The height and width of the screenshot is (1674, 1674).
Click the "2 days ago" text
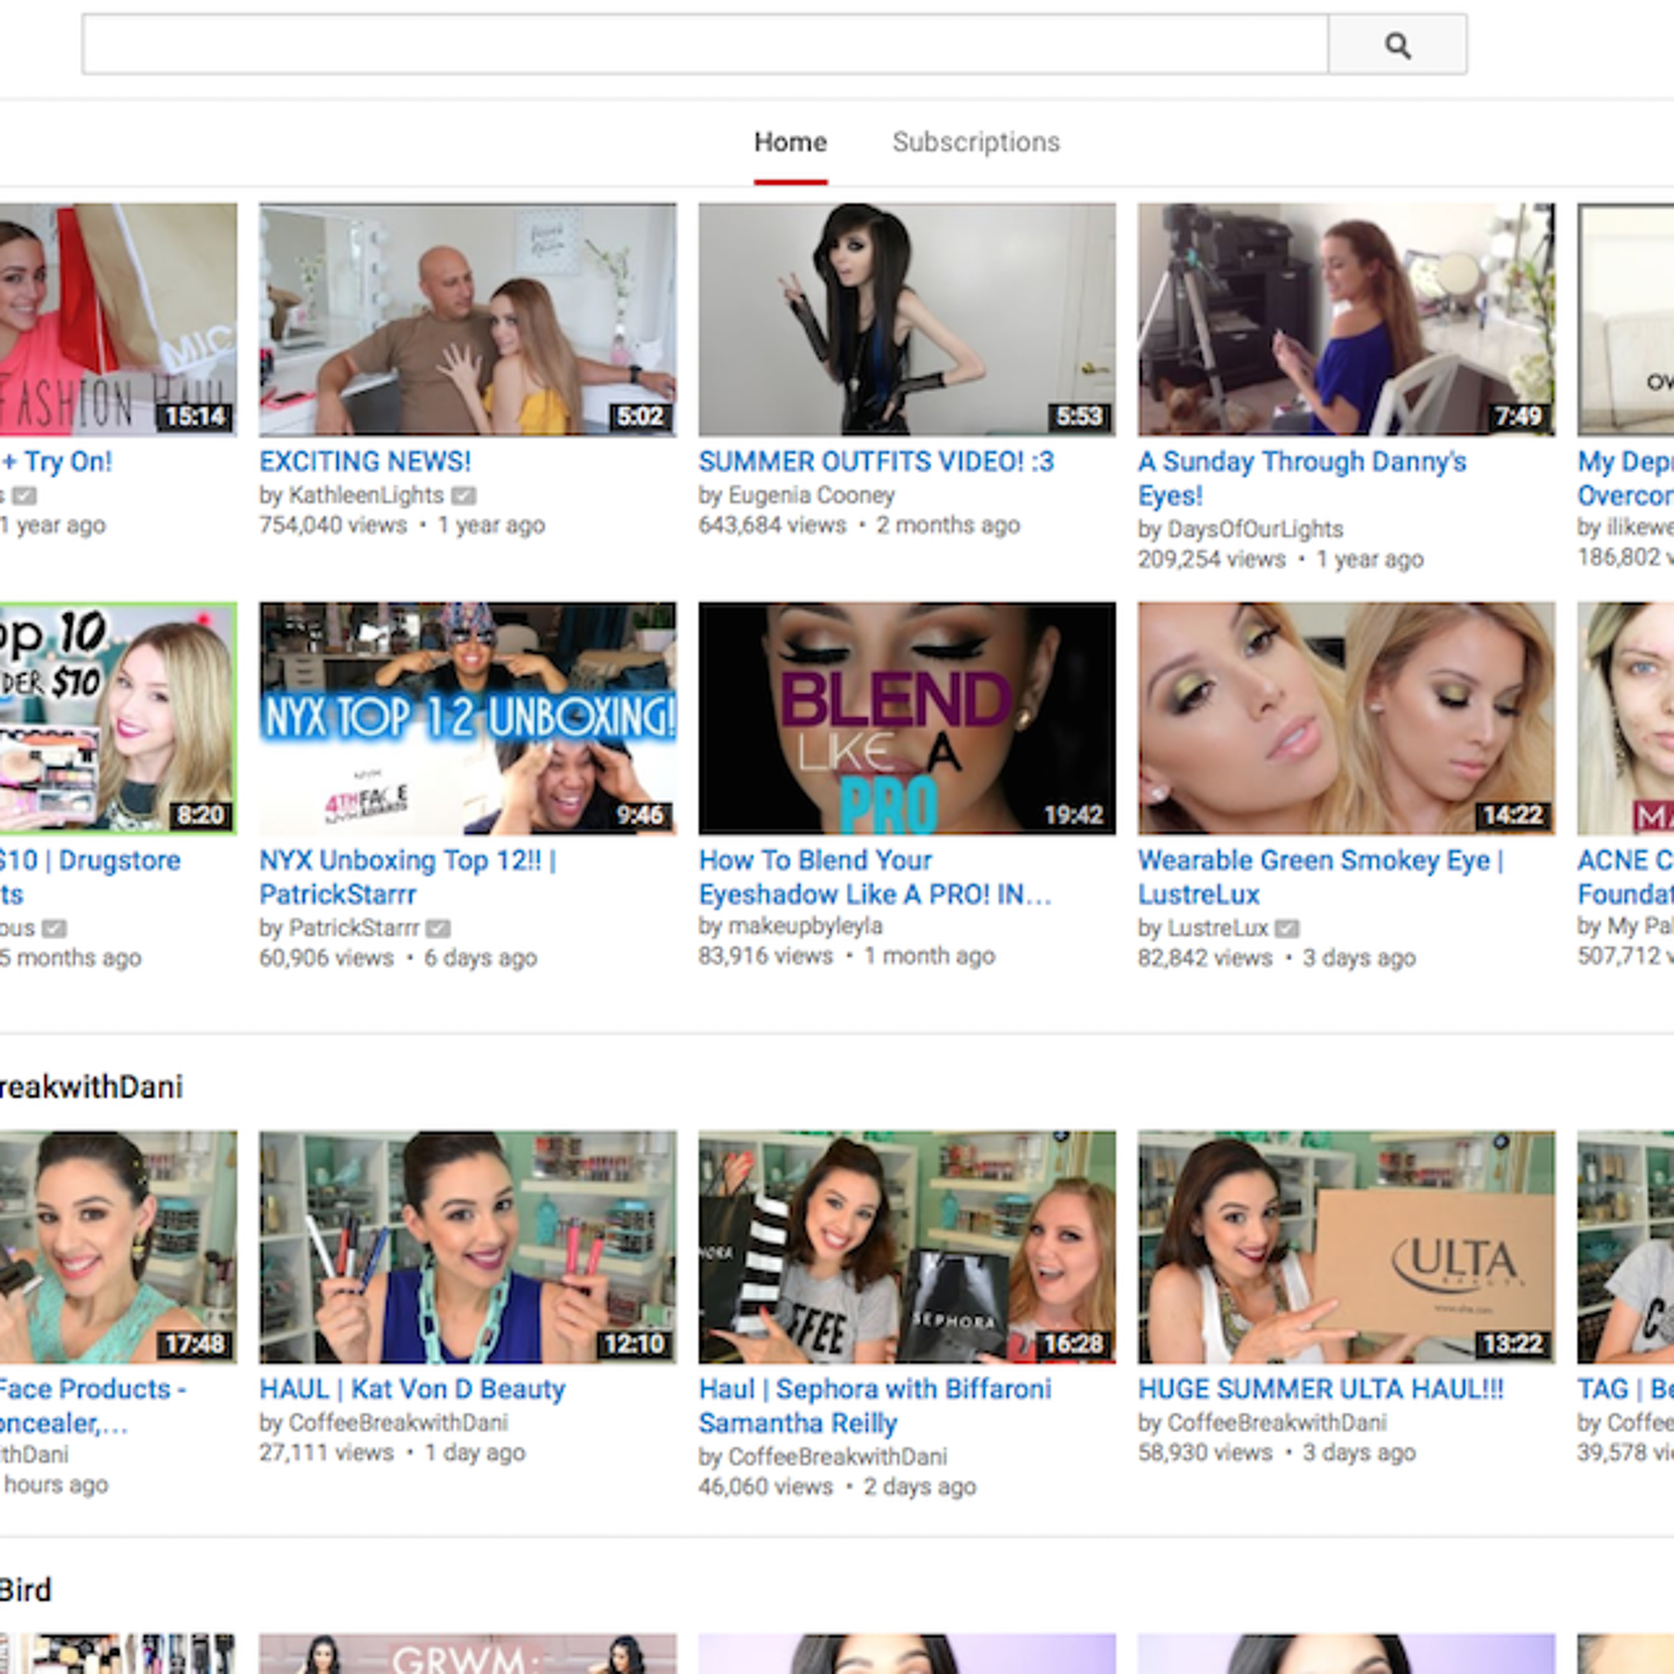(920, 1487)
